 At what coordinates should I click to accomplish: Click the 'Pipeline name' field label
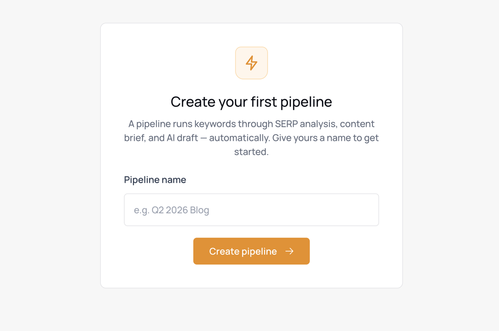click(x=155, y=180)
